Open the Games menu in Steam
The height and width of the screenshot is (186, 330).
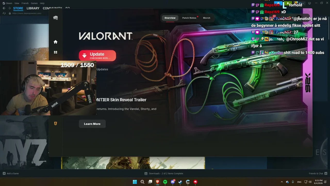tap(34, 3)
